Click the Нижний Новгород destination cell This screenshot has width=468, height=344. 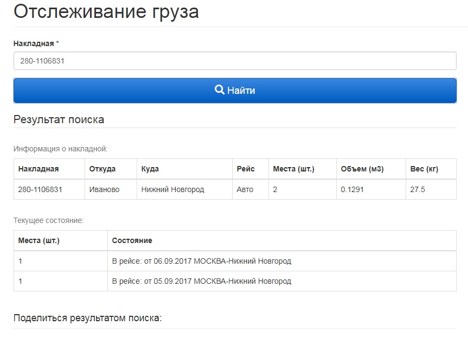point(184,189)
